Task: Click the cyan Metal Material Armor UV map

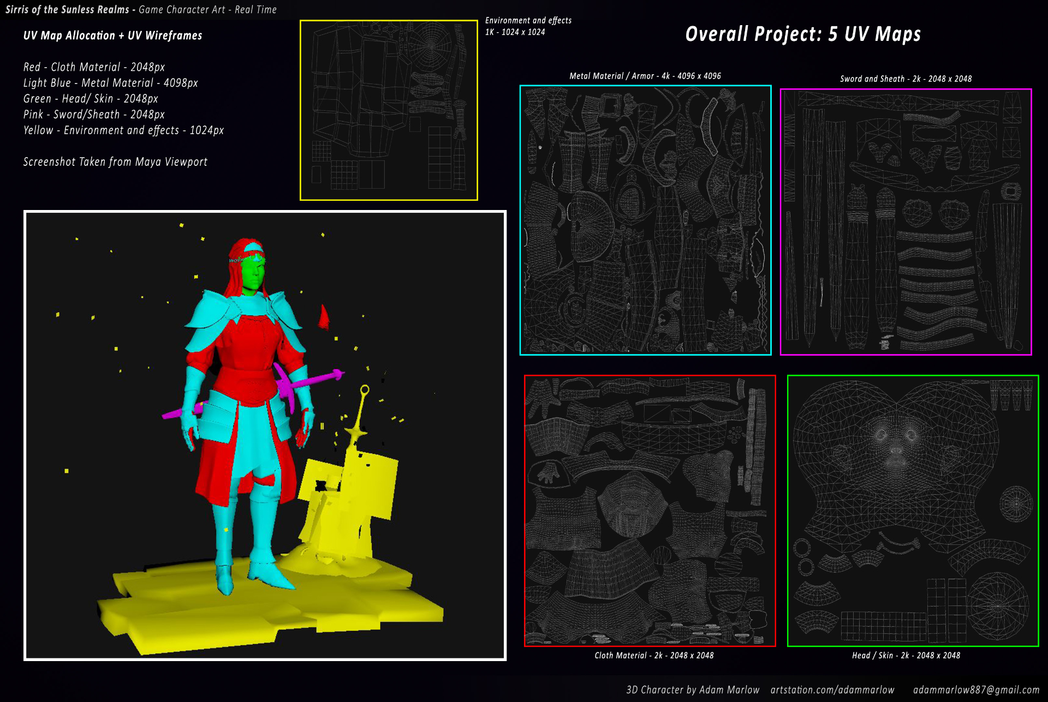Action: pos(645,220)
